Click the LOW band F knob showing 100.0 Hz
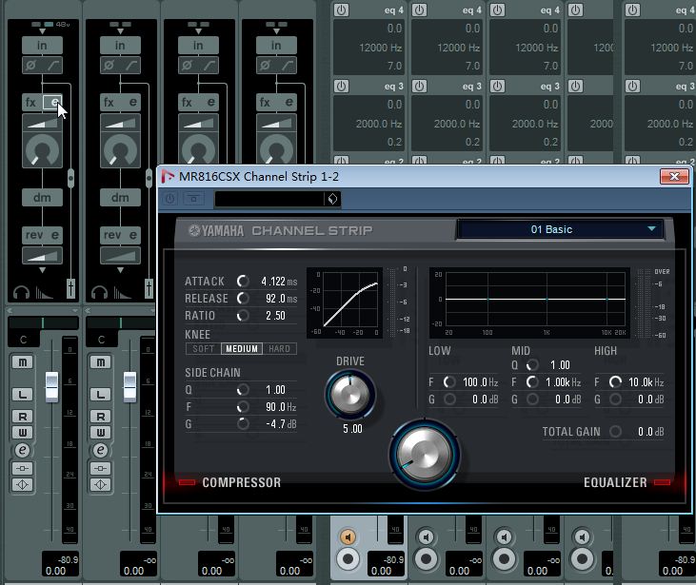Viewport: 696px width, 585px height. tap(449, 382)
